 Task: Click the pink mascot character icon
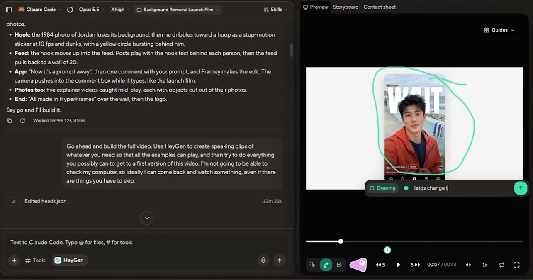(359, 265)
